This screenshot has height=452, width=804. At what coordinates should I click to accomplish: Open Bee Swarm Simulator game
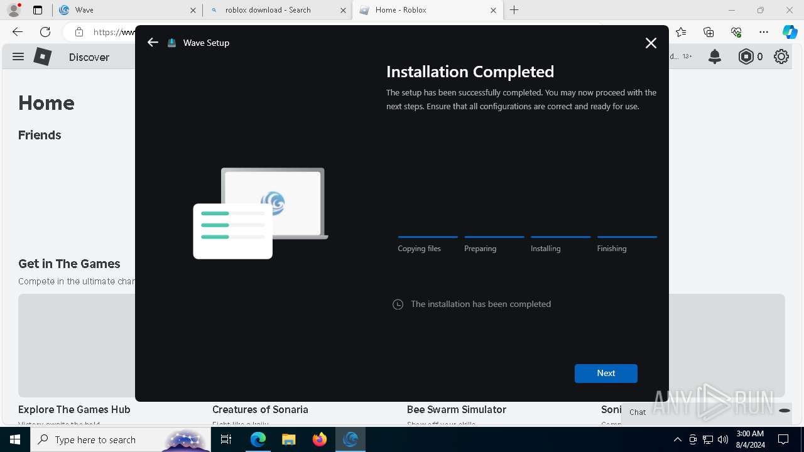click(x=457, y=409)
